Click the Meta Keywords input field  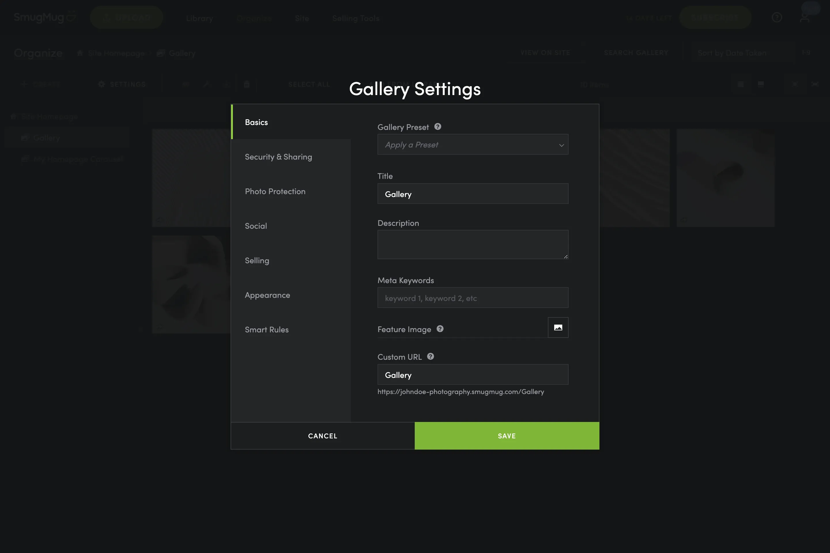pyautogui.click(x=473, y=298)
